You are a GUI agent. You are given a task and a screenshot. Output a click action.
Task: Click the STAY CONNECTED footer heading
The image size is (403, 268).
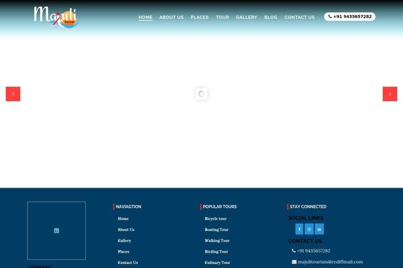tap(308, 207)
